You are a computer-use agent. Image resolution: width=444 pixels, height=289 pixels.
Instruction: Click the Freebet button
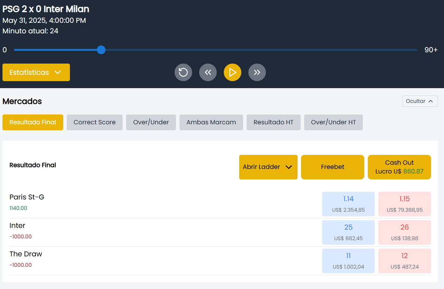tap(332, 167)
